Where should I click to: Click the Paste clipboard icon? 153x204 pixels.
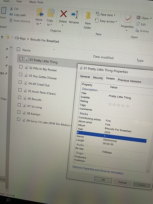(x=3, y=10)
